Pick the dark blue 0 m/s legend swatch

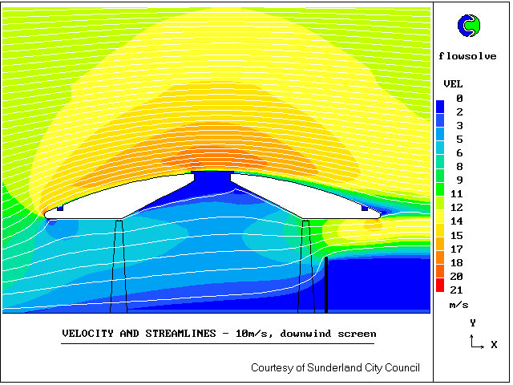tap(440, 105)
